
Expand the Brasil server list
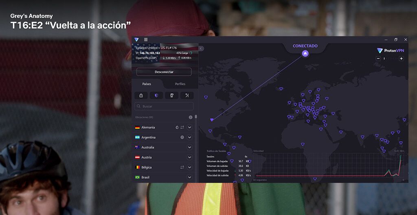[189, 177]
